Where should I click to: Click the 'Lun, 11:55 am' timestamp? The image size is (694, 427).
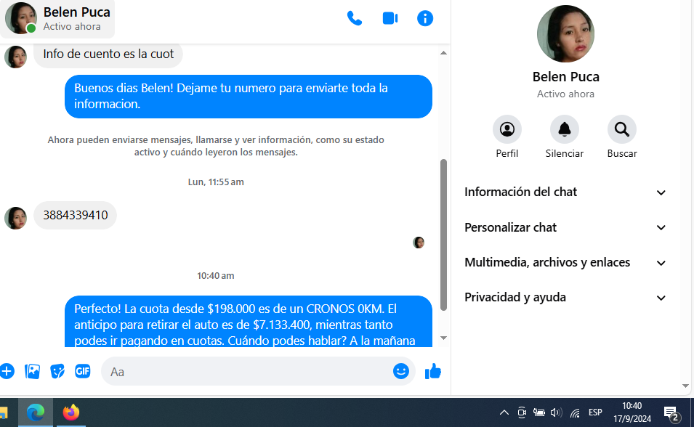click(216, 182)
